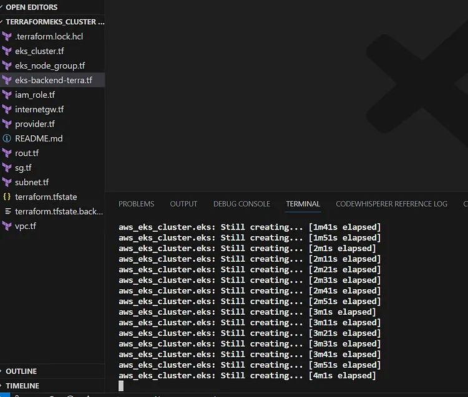Click the Terraform icon beside internetgw.tf
This screenshot has width=468, height=397.
pyautogui.click(x=7, y=110)
